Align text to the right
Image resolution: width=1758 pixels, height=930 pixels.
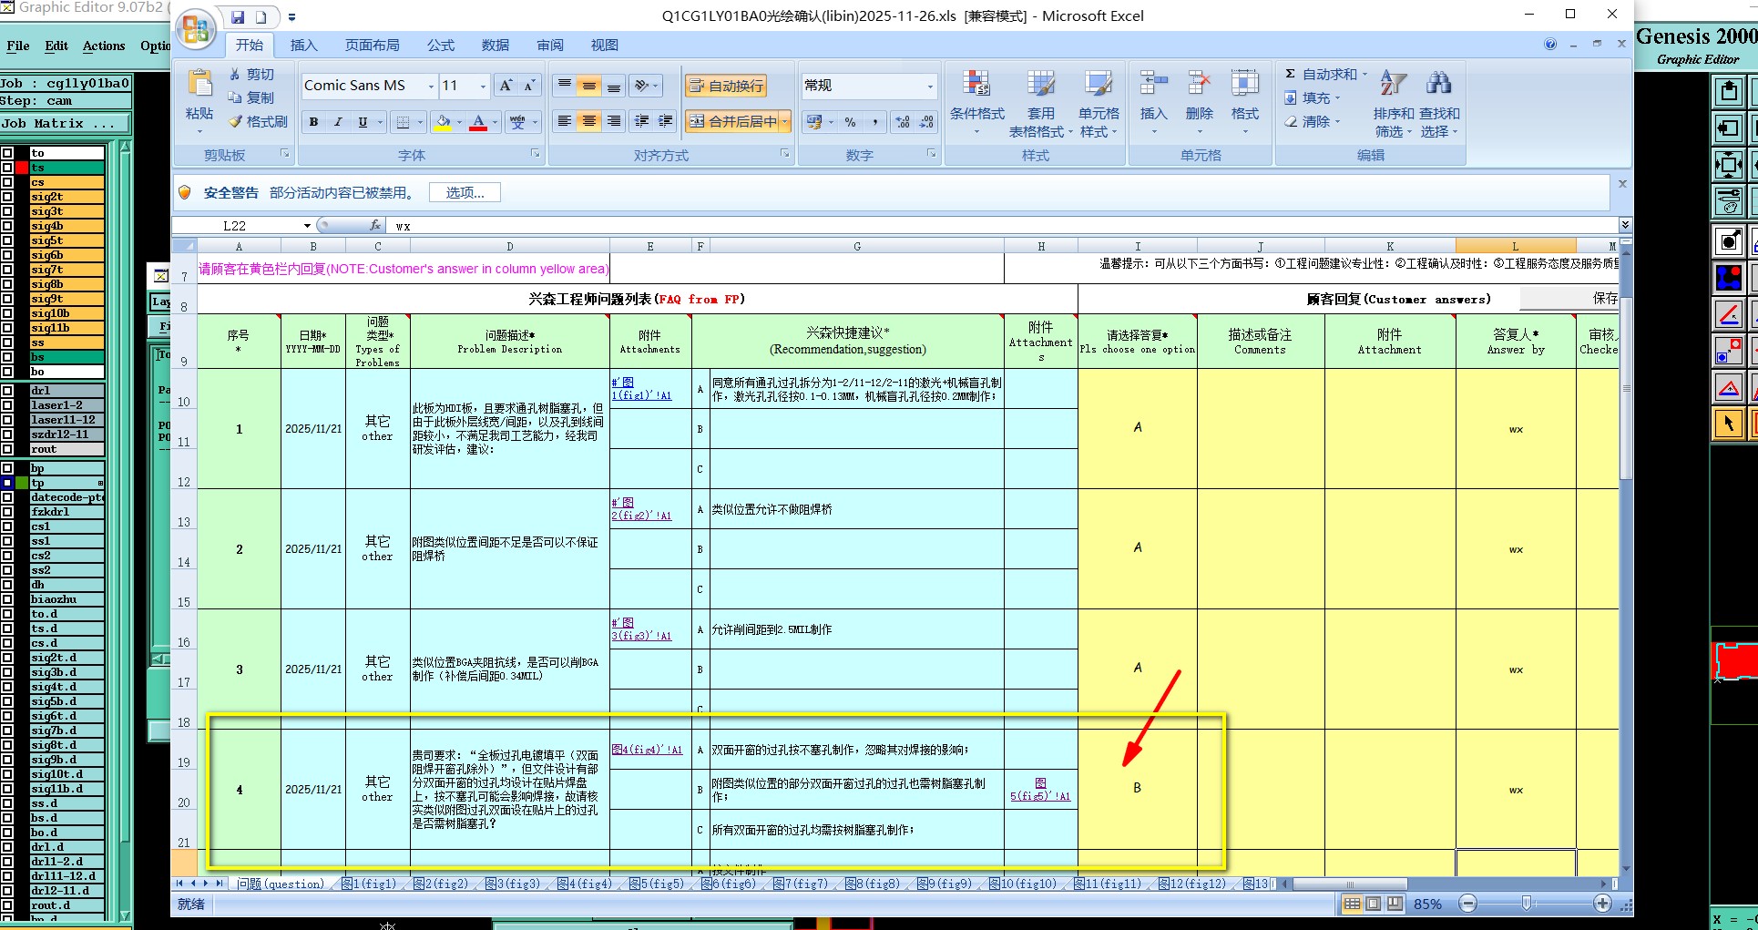click(x=614, y=121)
